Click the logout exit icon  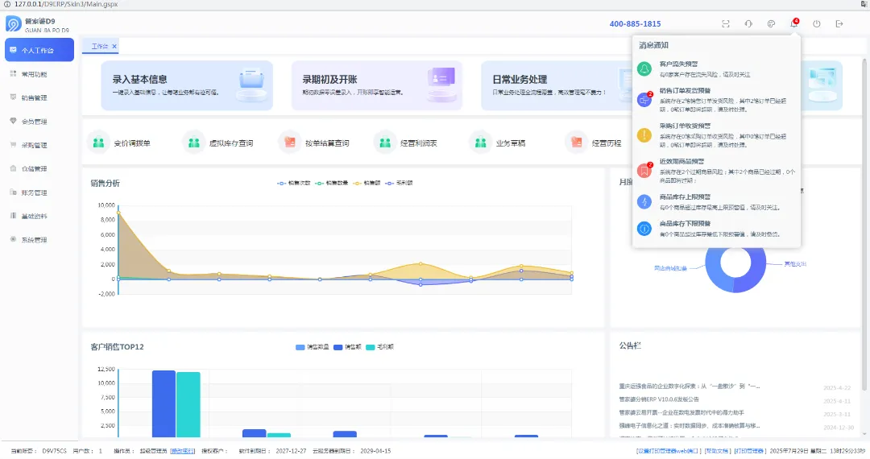[x=839, y=24]
